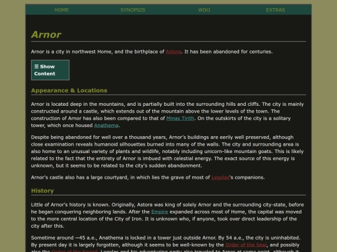Click the History section heading
Viewport: 337px width, 252px height.
coord(42,191)
